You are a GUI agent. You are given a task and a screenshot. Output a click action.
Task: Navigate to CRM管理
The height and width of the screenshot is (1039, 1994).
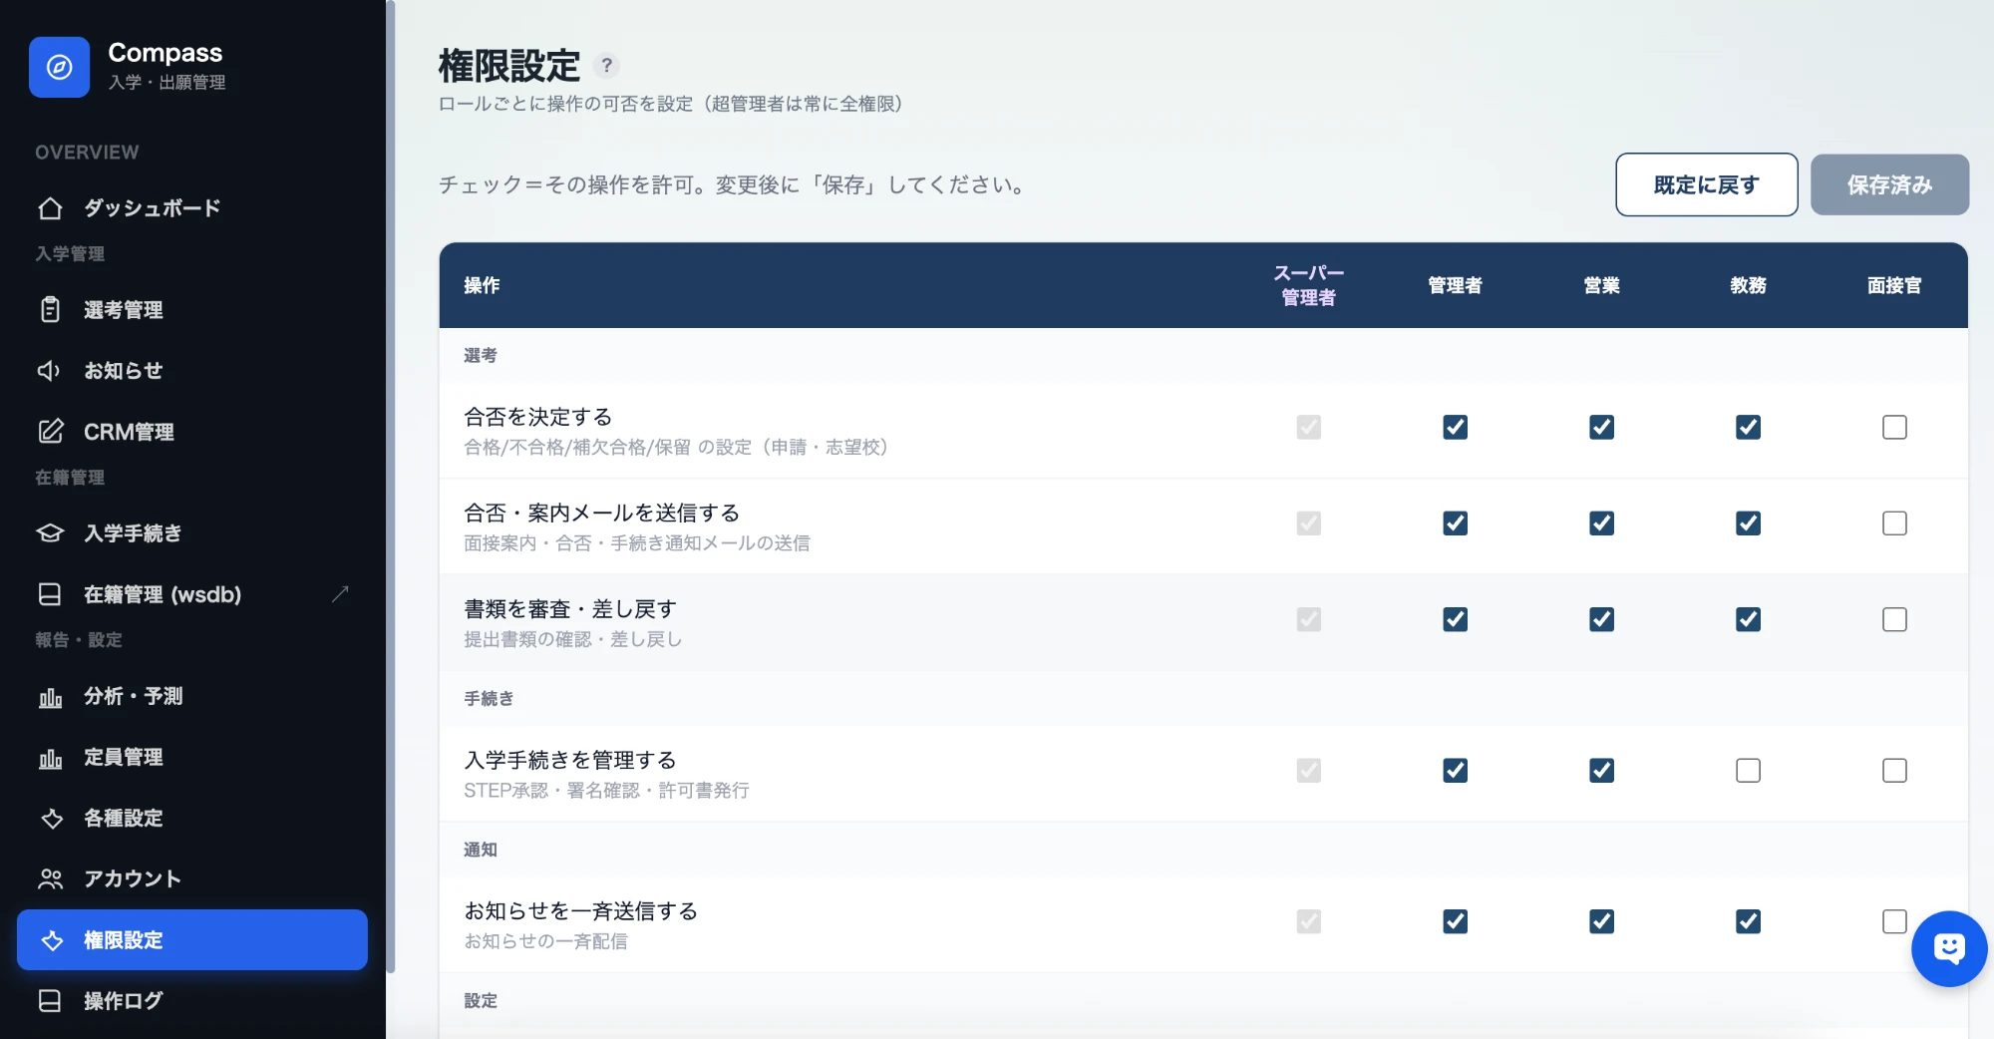coord(192,432)
